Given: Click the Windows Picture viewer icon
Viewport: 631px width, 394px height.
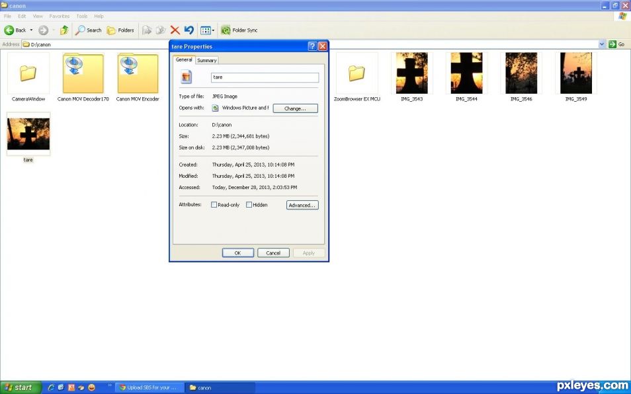Looking at the screenshot, I should (x=216, y=108).
